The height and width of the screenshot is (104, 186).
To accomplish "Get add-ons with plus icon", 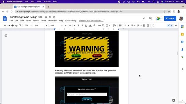I will click(x=182, y=69).
